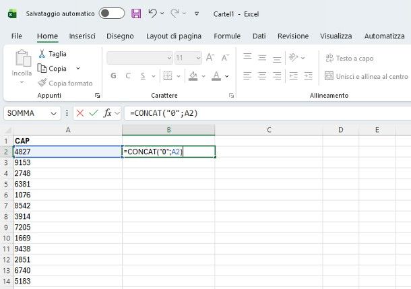Confirm formula with green checkmark

tap(93, 113)
